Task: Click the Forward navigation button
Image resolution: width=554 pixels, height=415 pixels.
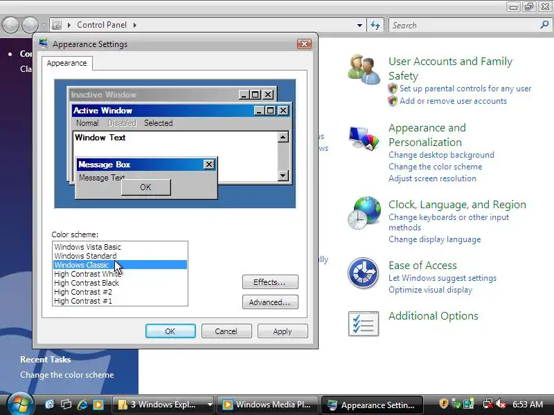Action: tap(30, 25)
